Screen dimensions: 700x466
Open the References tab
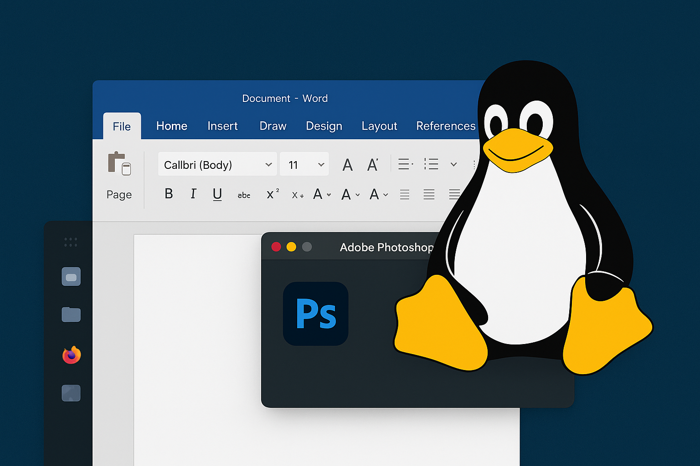tap(446, 126)
